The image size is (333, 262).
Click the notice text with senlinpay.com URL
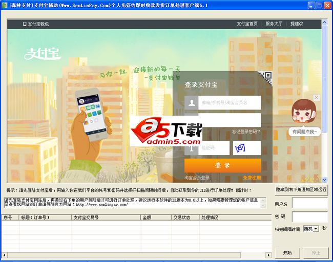[x=132, y=203]
